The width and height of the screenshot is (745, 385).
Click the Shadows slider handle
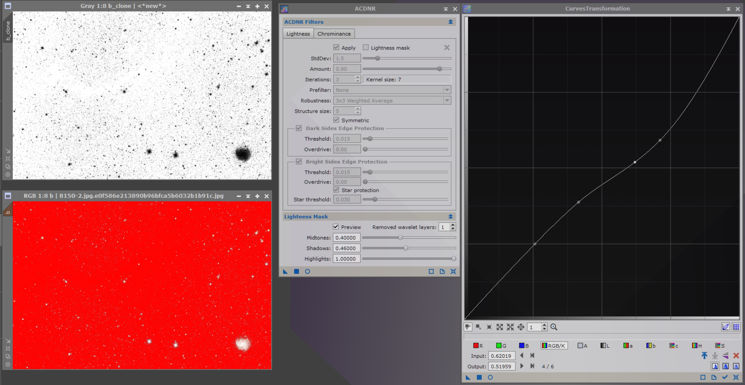click(406, 248)
